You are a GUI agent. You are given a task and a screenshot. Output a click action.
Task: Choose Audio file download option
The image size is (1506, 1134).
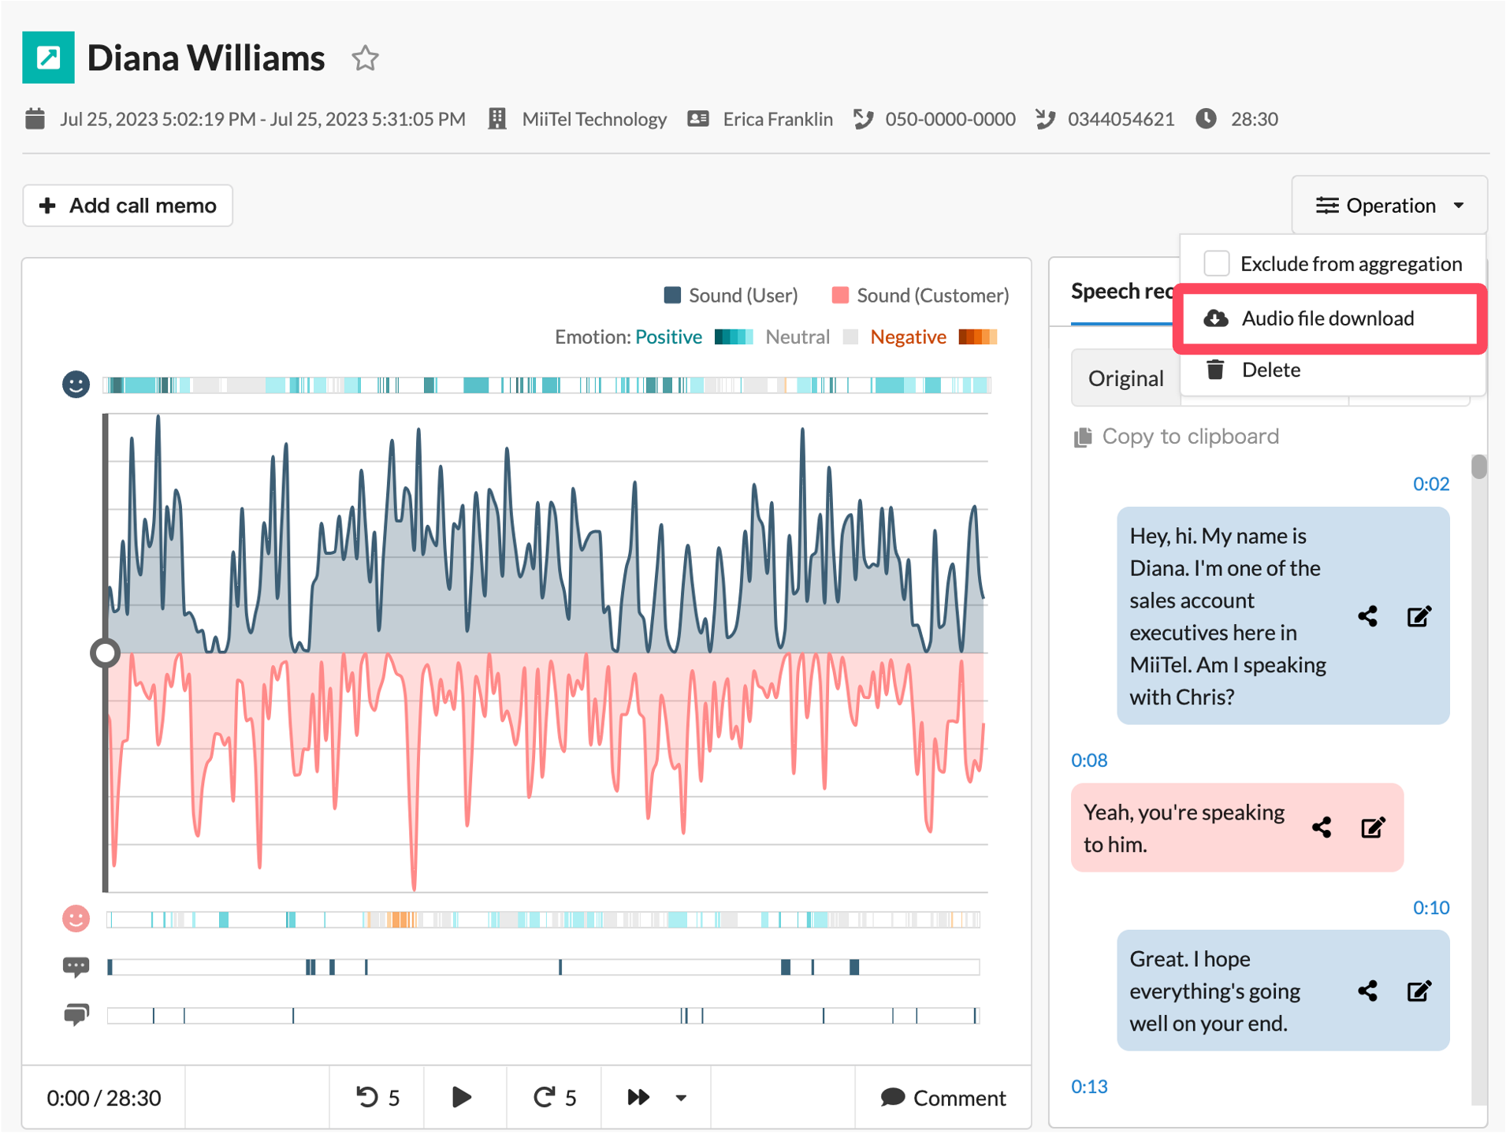point(1328,318)
